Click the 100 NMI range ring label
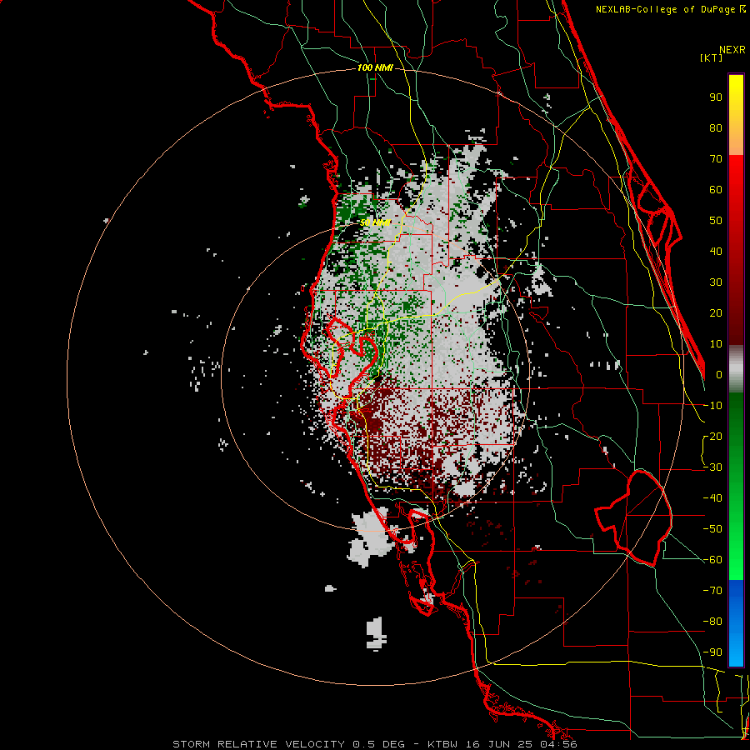 click(x=375, y=67)
